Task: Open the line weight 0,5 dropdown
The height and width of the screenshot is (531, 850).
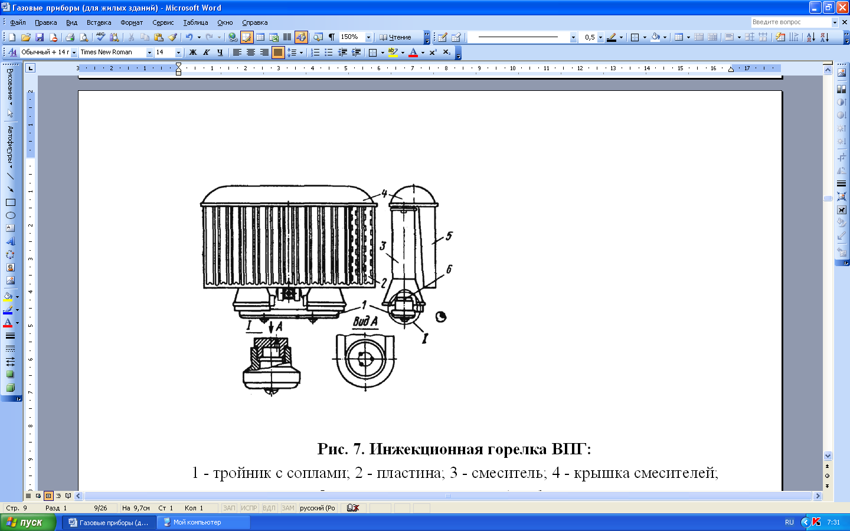Action: [600, 37]
